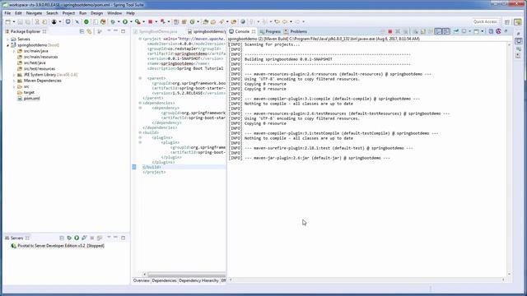The width and height of the screenshot is (527, 296).
Task: Open the Navigate menu
Action: (34, 13)
